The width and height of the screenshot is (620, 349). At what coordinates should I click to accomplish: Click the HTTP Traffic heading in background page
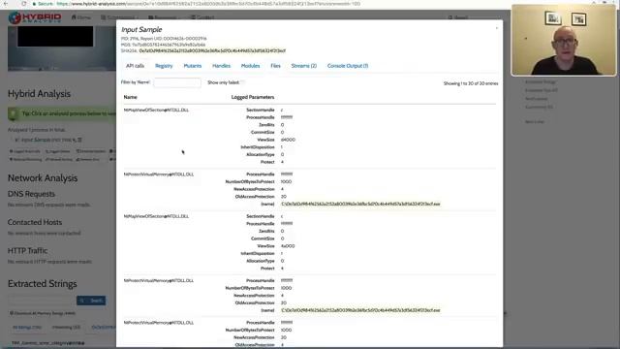28,251
